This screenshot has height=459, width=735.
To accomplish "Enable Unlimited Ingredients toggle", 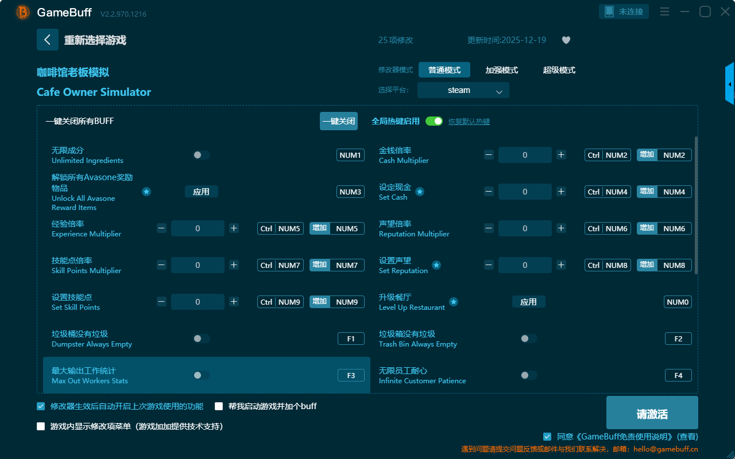I will [x=201, y=155].
